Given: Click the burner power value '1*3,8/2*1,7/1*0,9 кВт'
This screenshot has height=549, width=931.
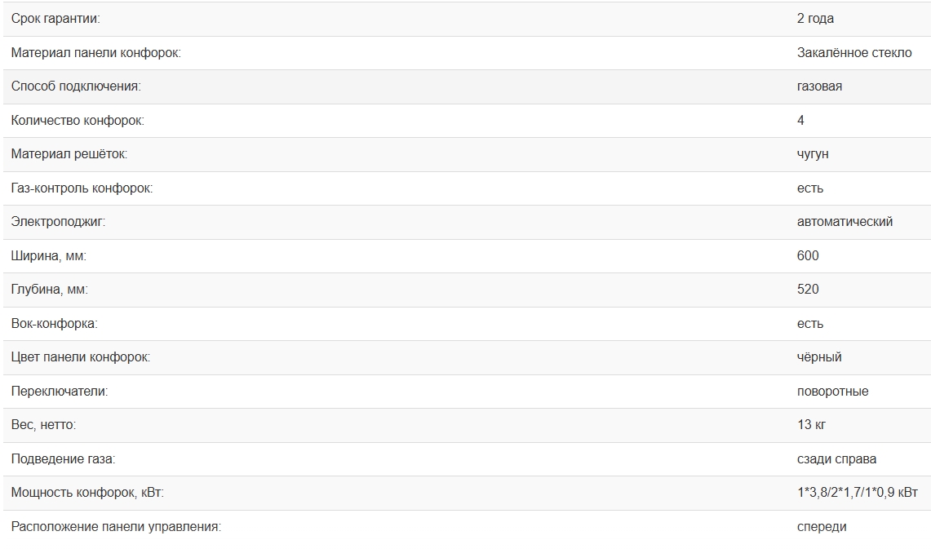Looking at the screenshot, I should (857, 493).
